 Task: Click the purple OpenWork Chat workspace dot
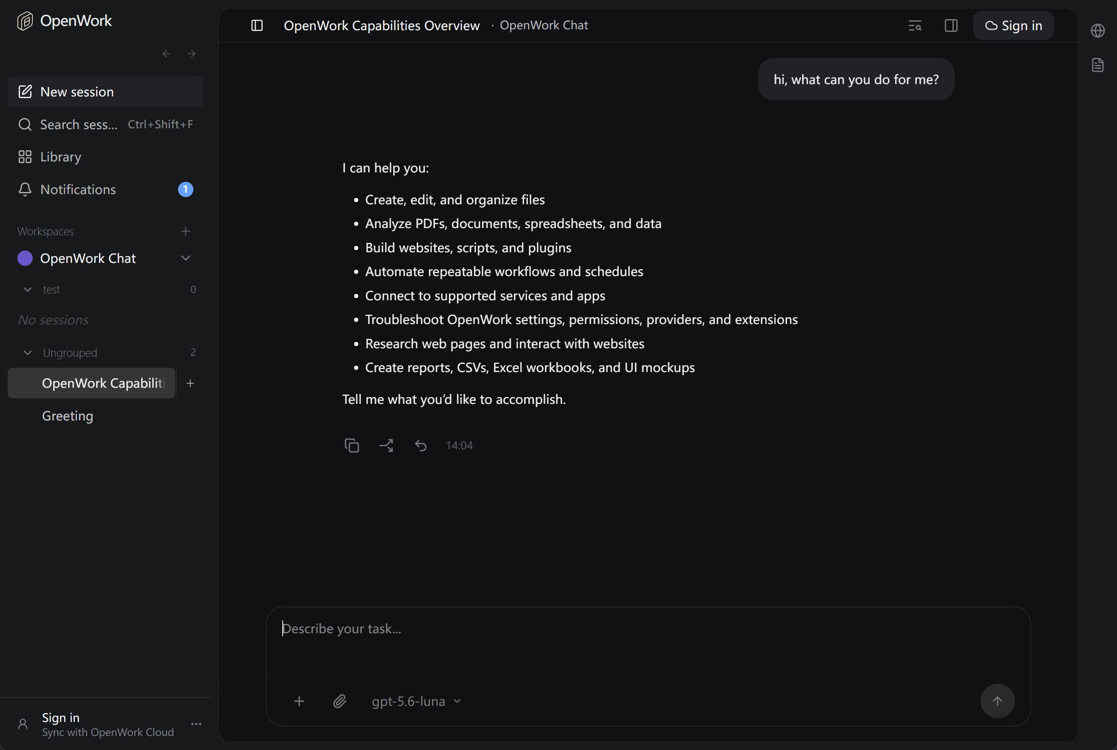click(x=25, y=258)
